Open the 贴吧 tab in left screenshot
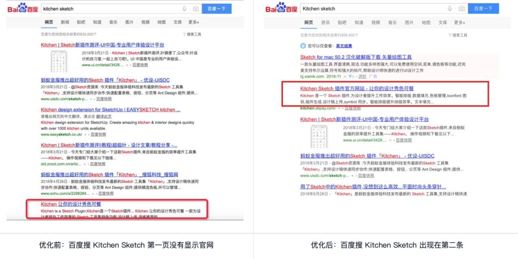Image resolution: width=518 pixels, height=259 pixels. click(x=81, y=22)
